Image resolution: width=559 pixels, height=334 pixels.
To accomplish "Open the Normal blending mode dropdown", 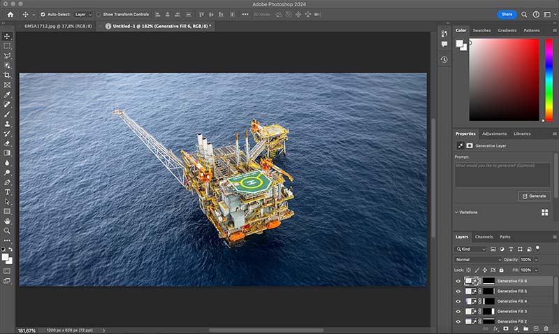I will coord(479,259).
